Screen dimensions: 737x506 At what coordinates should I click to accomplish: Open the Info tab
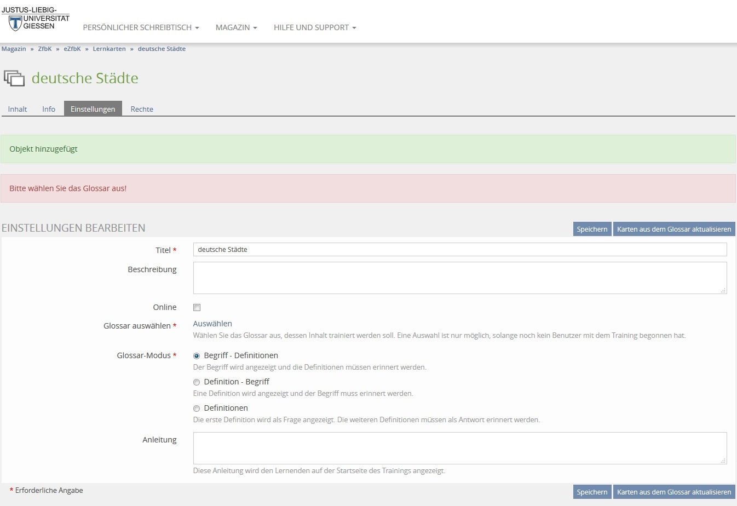click(49, 109)
